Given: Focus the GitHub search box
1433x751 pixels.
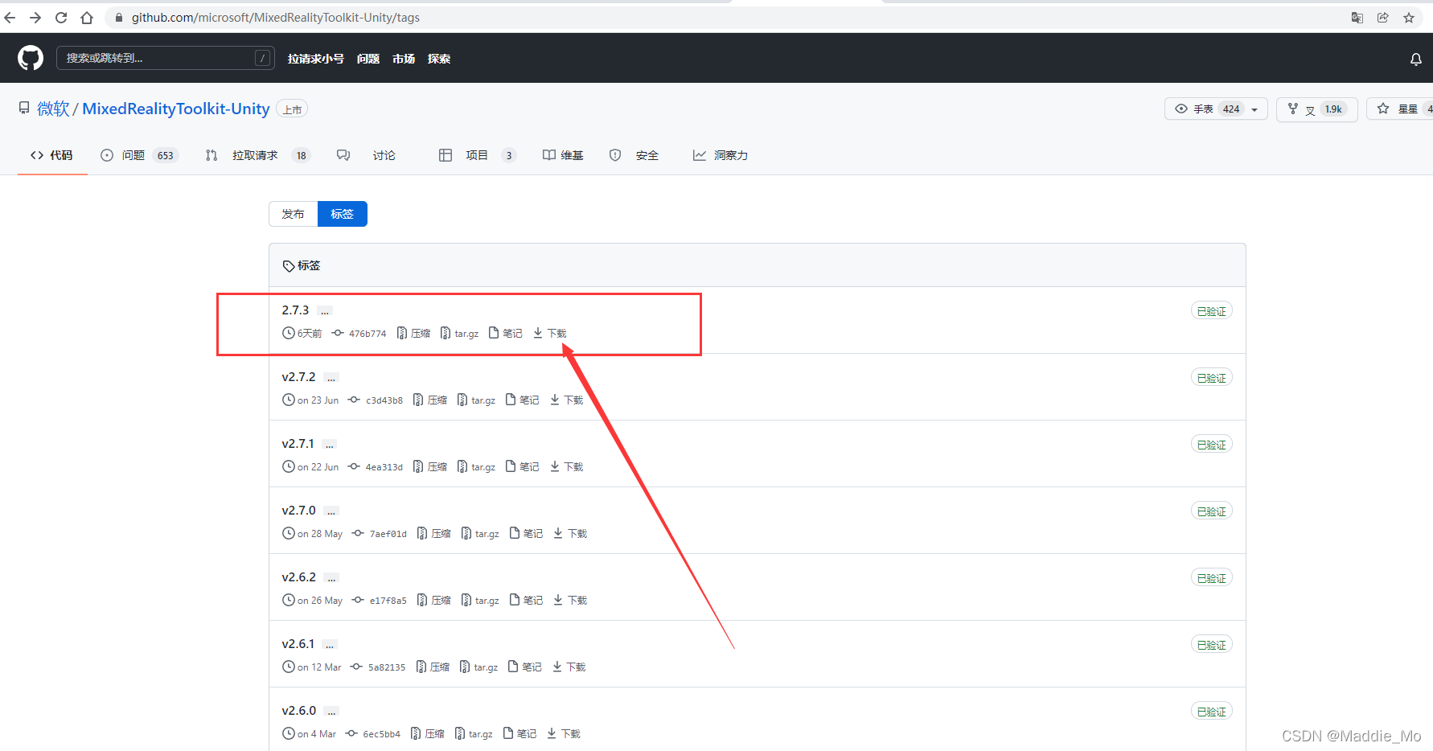Looking at the screenshot, I should [x=166, y=58].
